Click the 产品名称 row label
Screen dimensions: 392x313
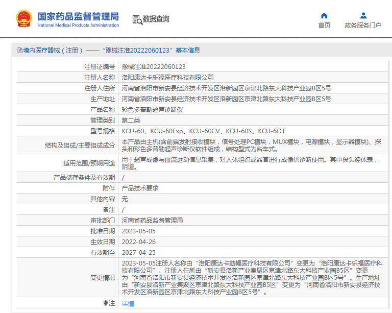click(x=103, y=110)
